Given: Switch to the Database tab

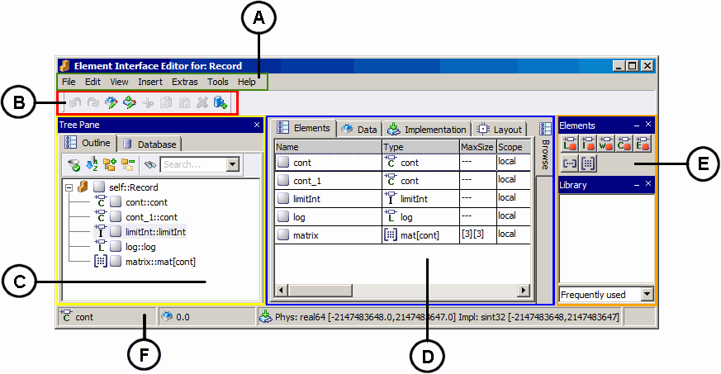Looking at the screenshot, I should coord(150,144).
